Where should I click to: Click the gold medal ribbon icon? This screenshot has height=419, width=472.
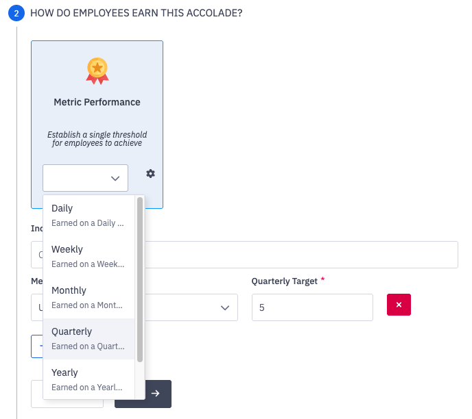pyautogui.click(x=97, y=71)
